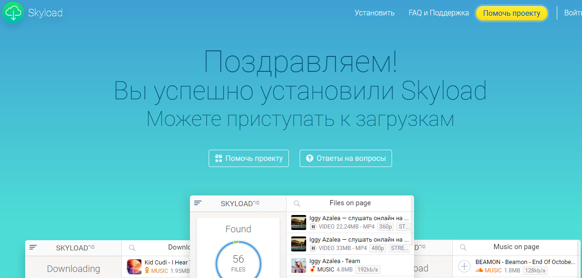Click the yellow Помочь проекту button
This screenshot has height=278, width=582.
pos(512,13)
